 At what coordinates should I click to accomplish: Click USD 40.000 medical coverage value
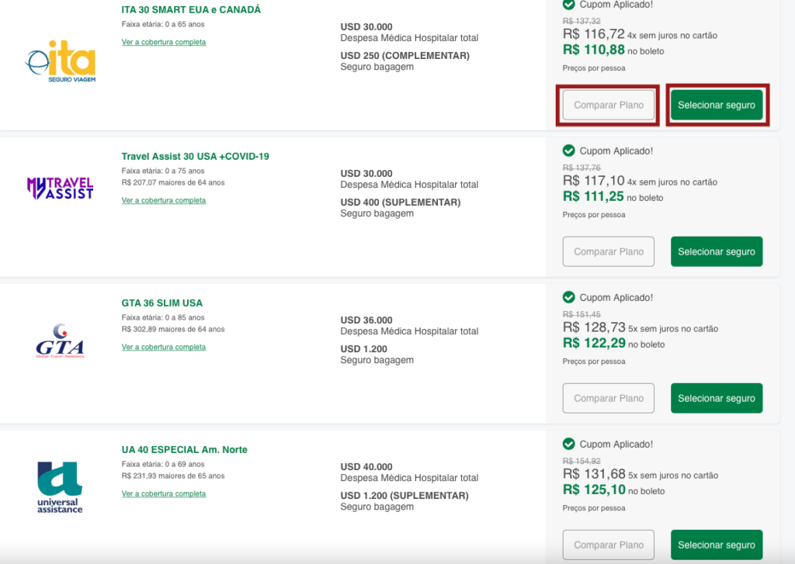(366, 467)
